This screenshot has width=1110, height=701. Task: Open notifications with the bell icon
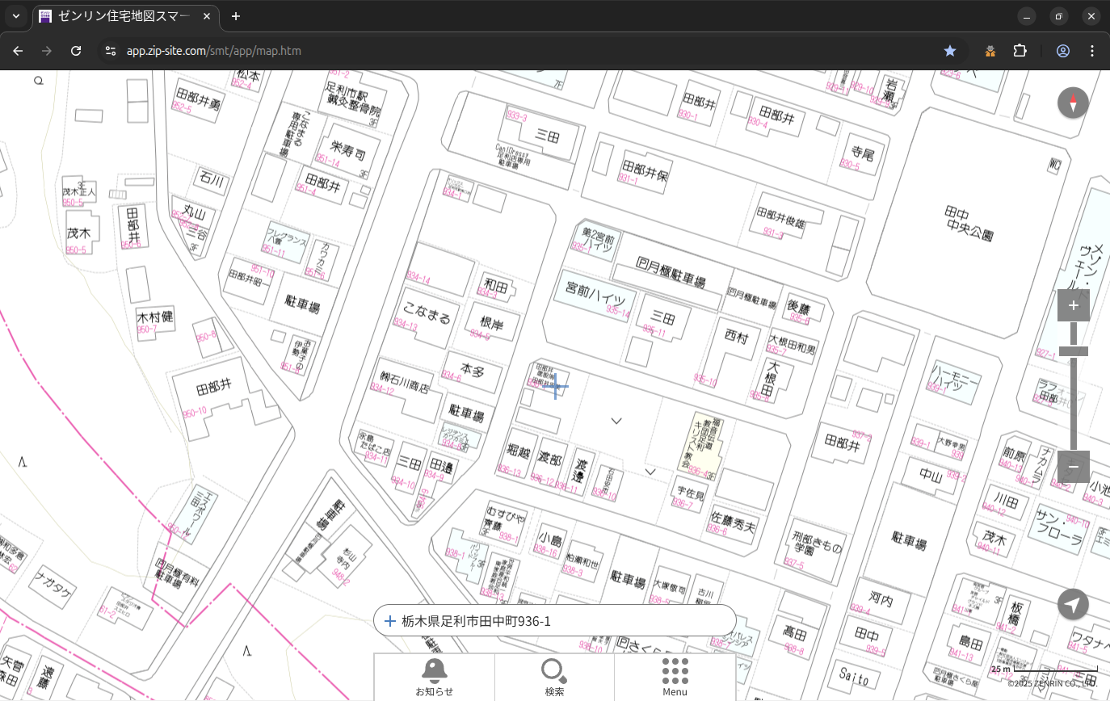(434, 677)
